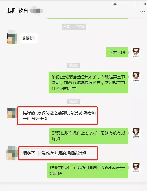
Task: Click the 顺多了 非常感谢老师 message bubble
Action: (x=55, y=153)
